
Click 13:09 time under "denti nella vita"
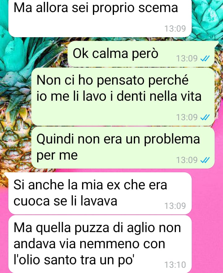pyautogui.click(x=187, y=117)
